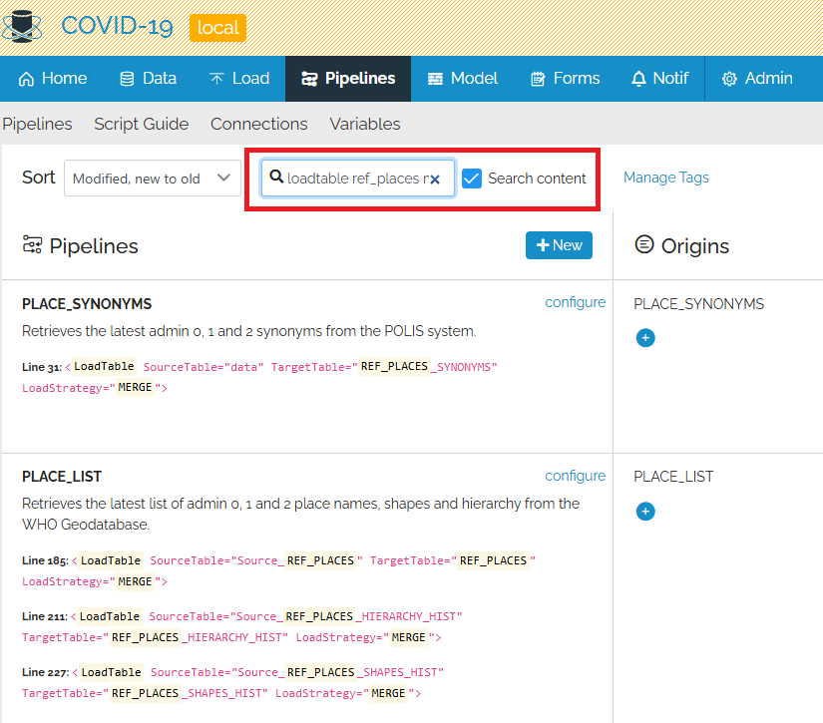Image resolution: width=823 pixels, height=723 pixels.
Task: Open the Home tab
Action: click(x=53, y=79)
